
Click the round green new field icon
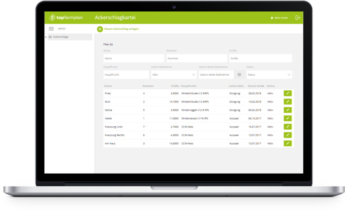pyautogui.click(x=100, y=29)
